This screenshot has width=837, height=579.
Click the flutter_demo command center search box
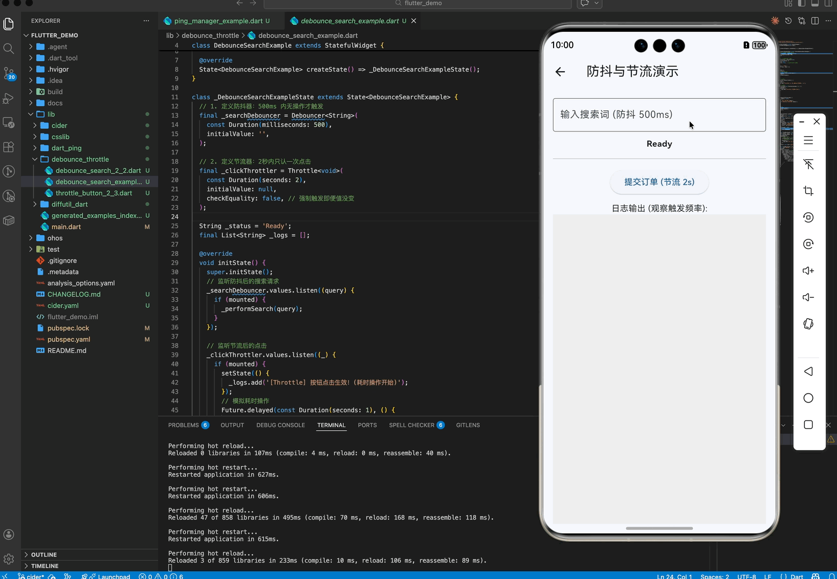(x=417, y=3)
